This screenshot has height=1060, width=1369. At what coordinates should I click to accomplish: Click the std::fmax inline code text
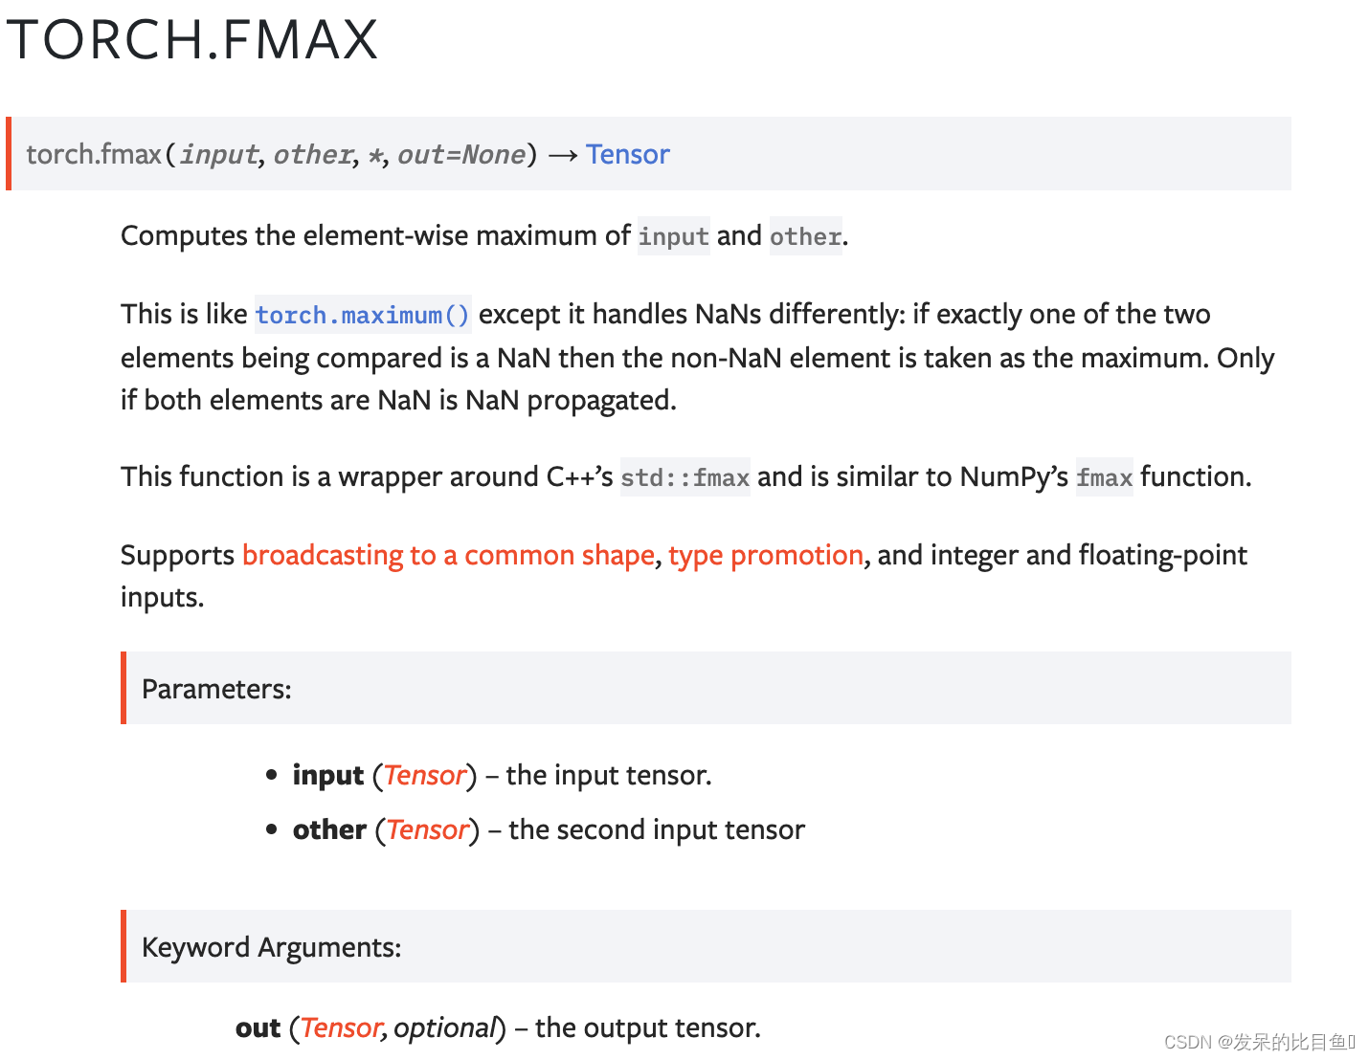click(x=684, y=477)
